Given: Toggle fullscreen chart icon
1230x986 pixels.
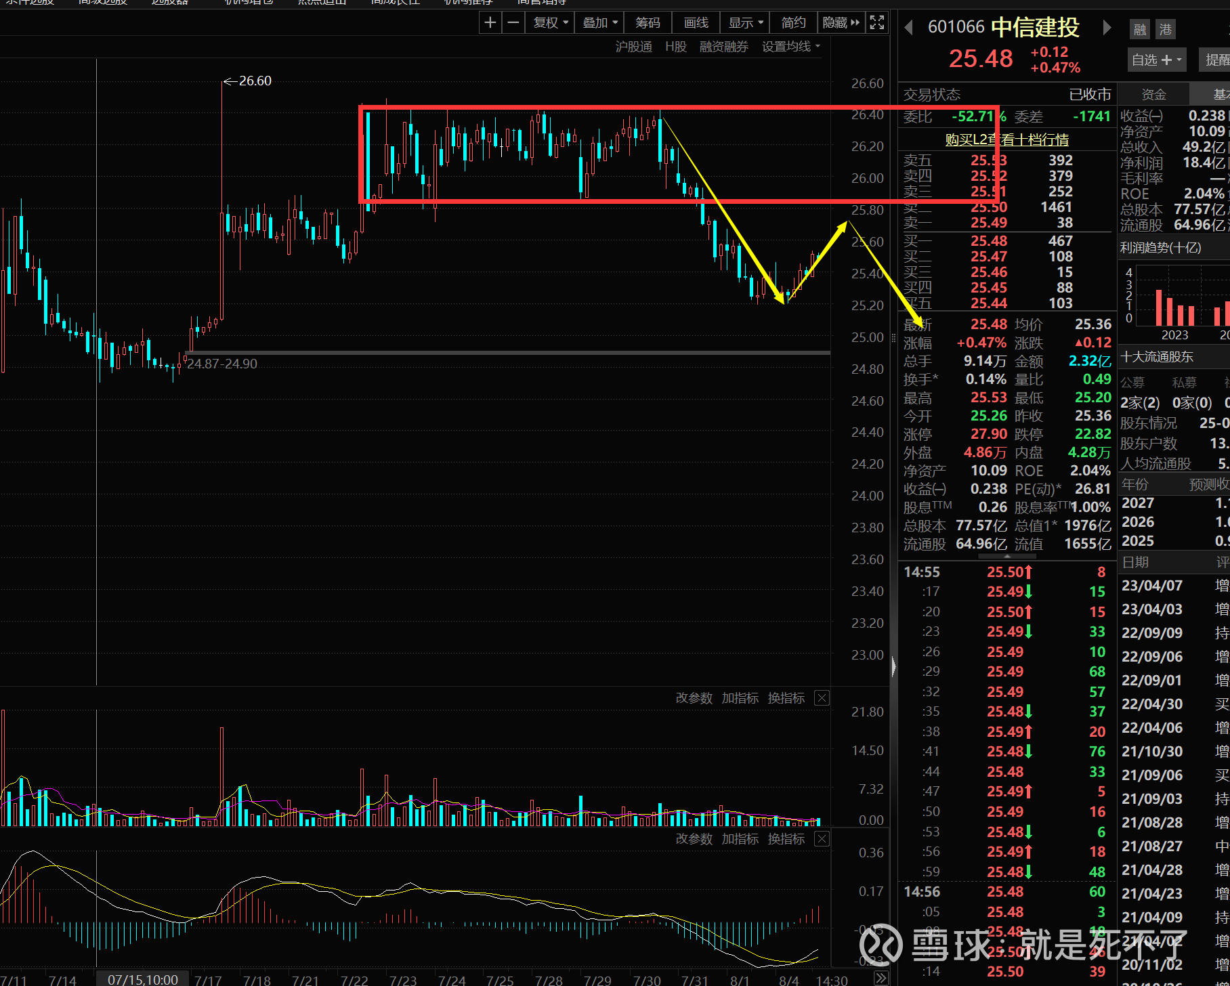Looking at the screenshot, I should 876,22.
